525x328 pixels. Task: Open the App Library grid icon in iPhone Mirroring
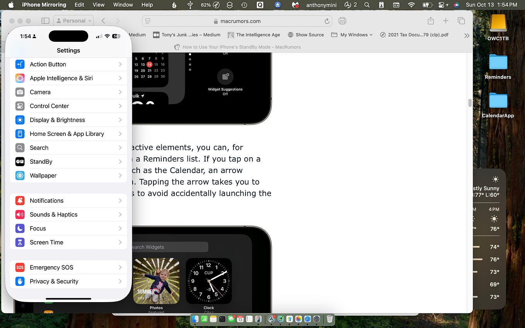[46, 20]
